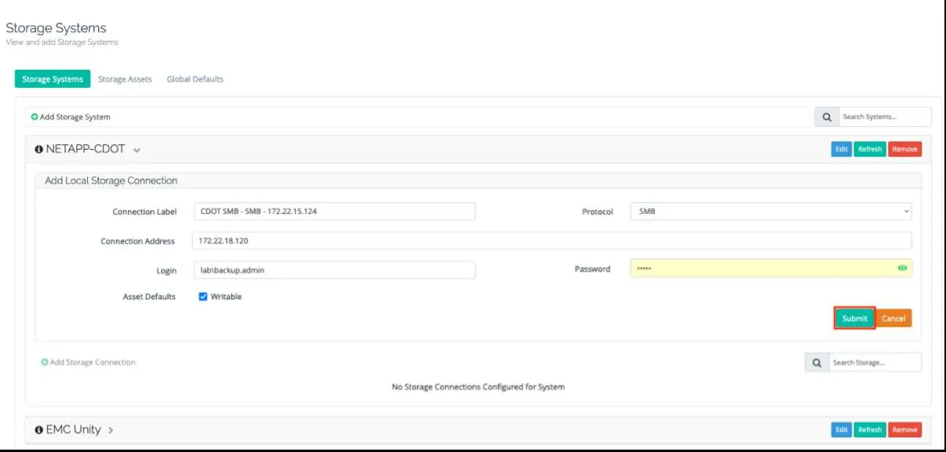The width and height of the screenshot is (946, 452).
Task: Refresh the NETAPP-CDOT system
Action: [x=870, y=149]
